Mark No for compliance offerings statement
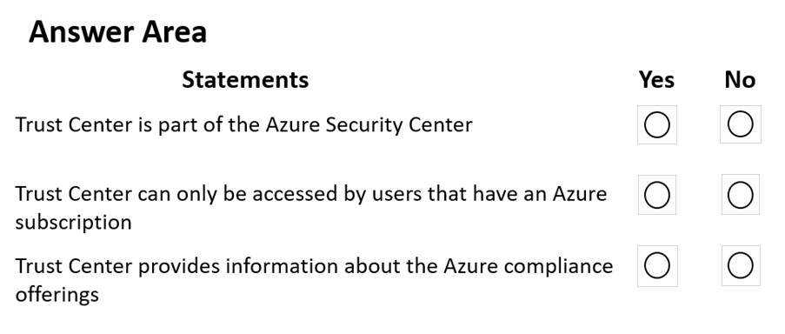The height and width of the screenshot is (334, 785). click(741, 266)
